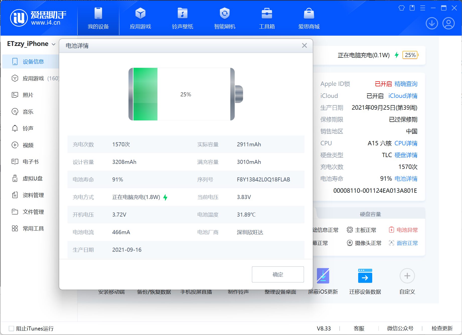Click the 摄像头正常 camera icon
Screen dimensions: 462x335
point(350,243)
